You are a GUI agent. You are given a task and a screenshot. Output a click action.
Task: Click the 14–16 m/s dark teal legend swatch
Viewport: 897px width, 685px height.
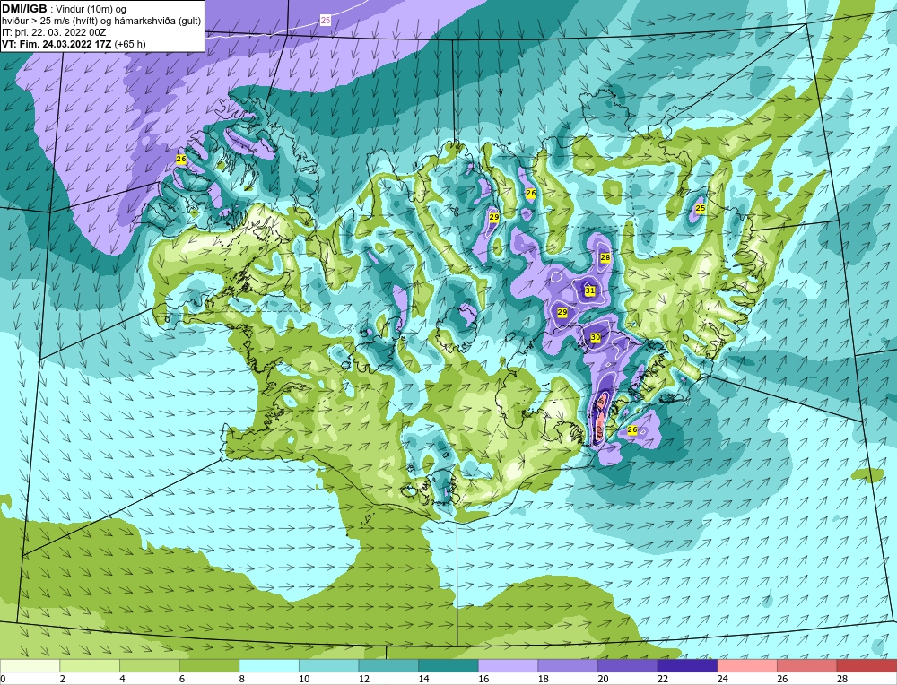(x=448, y=665)
